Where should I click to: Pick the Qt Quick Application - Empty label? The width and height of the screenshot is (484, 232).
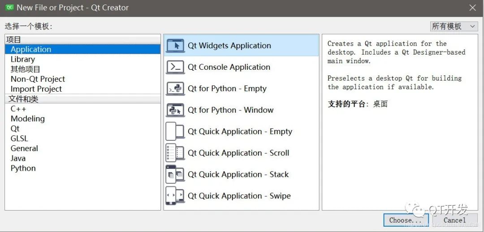[240, 131]
